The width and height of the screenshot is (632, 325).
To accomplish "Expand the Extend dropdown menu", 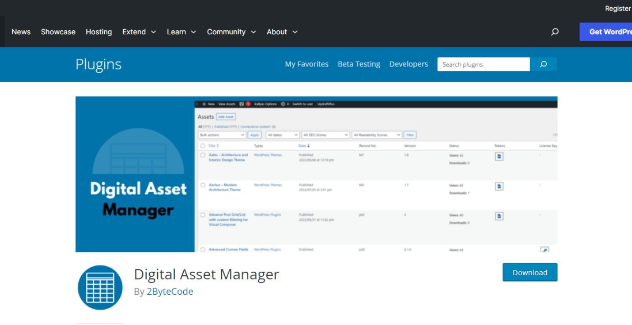I will pos(139,32).
